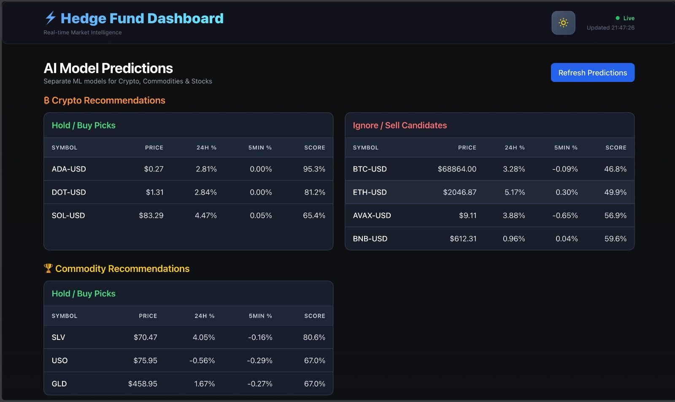675x402 pixels.
Task: Select the BTC-USD sell candidate row
Action: click(489, 169)
